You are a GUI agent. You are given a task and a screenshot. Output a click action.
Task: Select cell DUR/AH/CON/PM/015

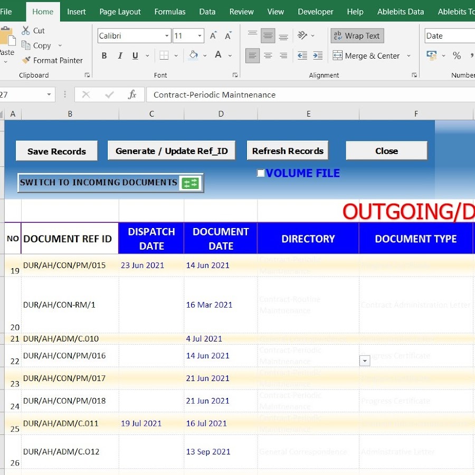click(70, 265)
